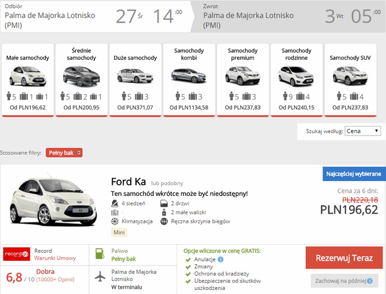Click the return time 05:00
386x294 pixels.
coord(366,17)
